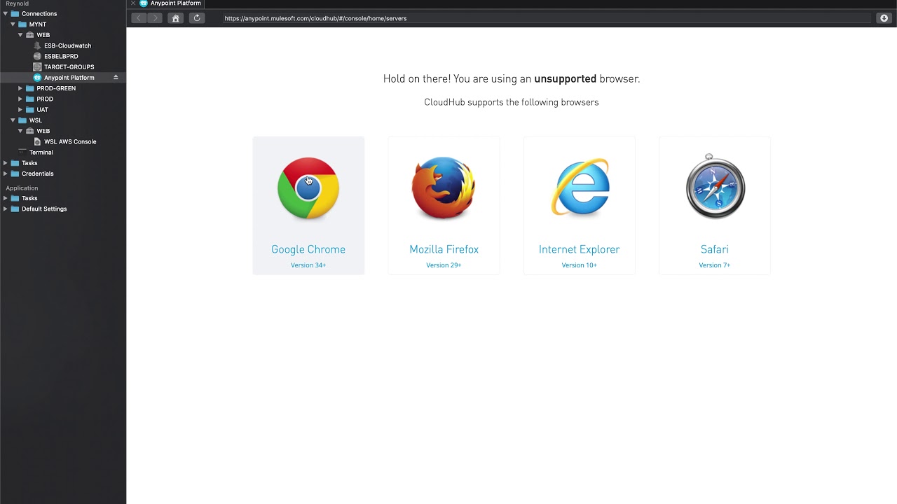Close the Anypoint Platform tab with the X

pos(133,3)
